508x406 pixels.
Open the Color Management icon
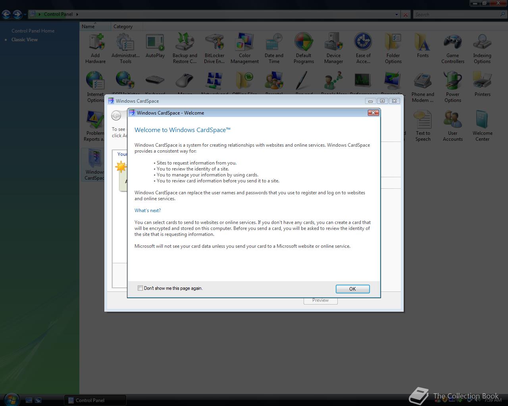[x=244, y=48]
